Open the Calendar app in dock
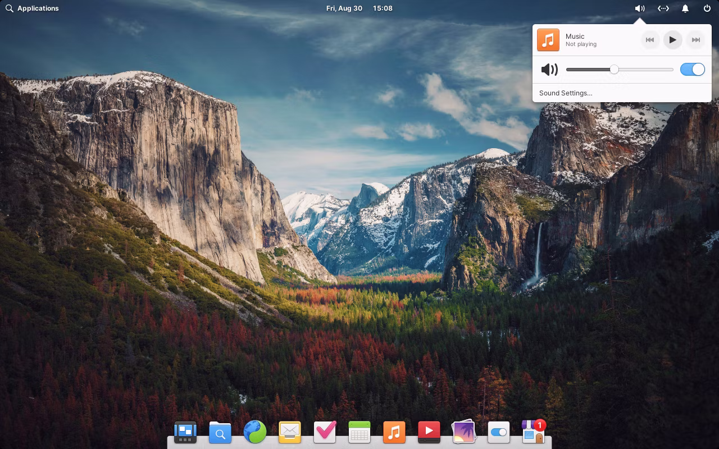The image size is (719, 449). (359, 432)
